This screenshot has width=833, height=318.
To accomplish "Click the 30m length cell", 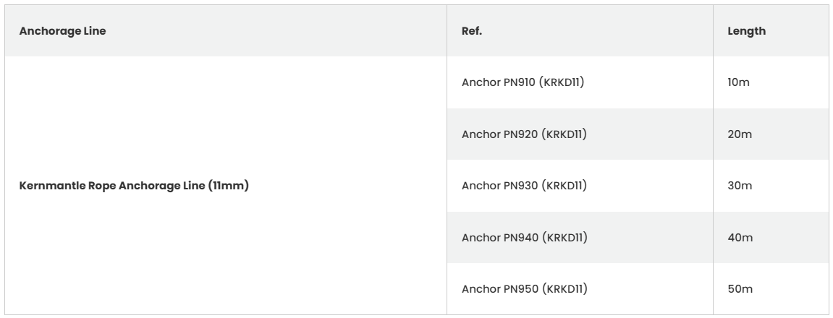I will (x=771, y=185).
